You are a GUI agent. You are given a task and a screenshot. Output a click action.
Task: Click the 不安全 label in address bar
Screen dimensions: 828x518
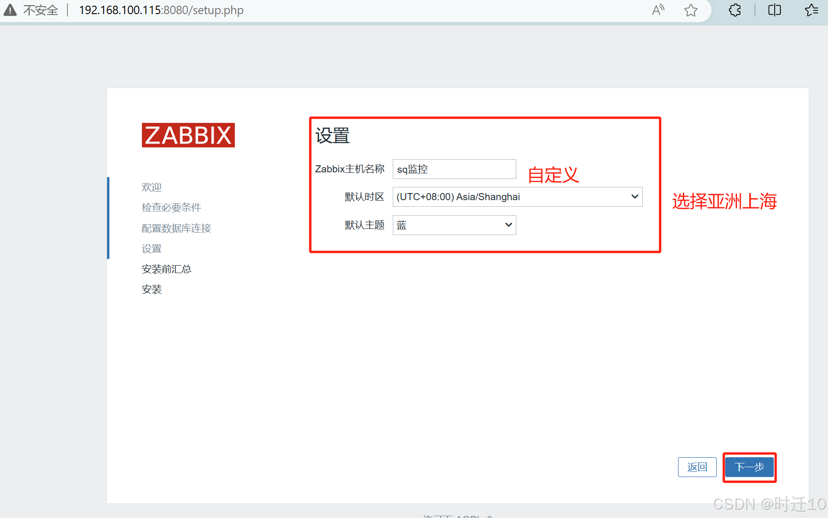click(x=41, y=10)
